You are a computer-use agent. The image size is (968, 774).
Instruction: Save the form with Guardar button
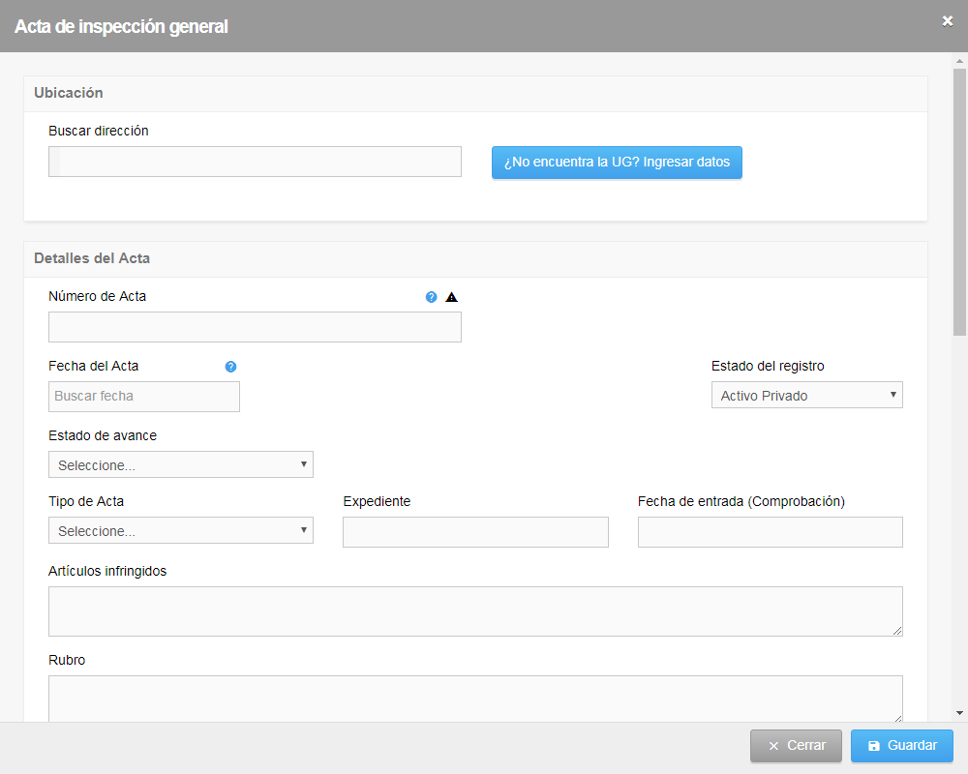[902, 746]
